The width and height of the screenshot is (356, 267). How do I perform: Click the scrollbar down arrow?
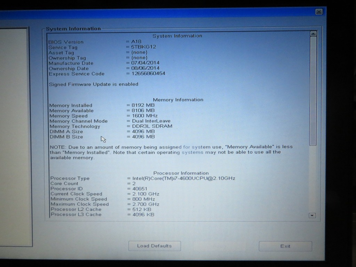click(312, 216)
